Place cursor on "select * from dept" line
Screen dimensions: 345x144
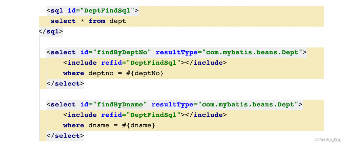[88, 21]
